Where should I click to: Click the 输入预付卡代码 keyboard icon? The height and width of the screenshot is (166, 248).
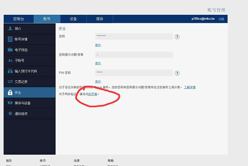(10, 71)
